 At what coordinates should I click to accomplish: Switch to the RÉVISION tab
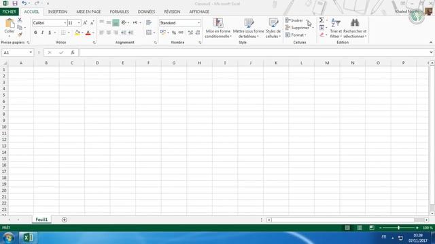coord(172,12)
